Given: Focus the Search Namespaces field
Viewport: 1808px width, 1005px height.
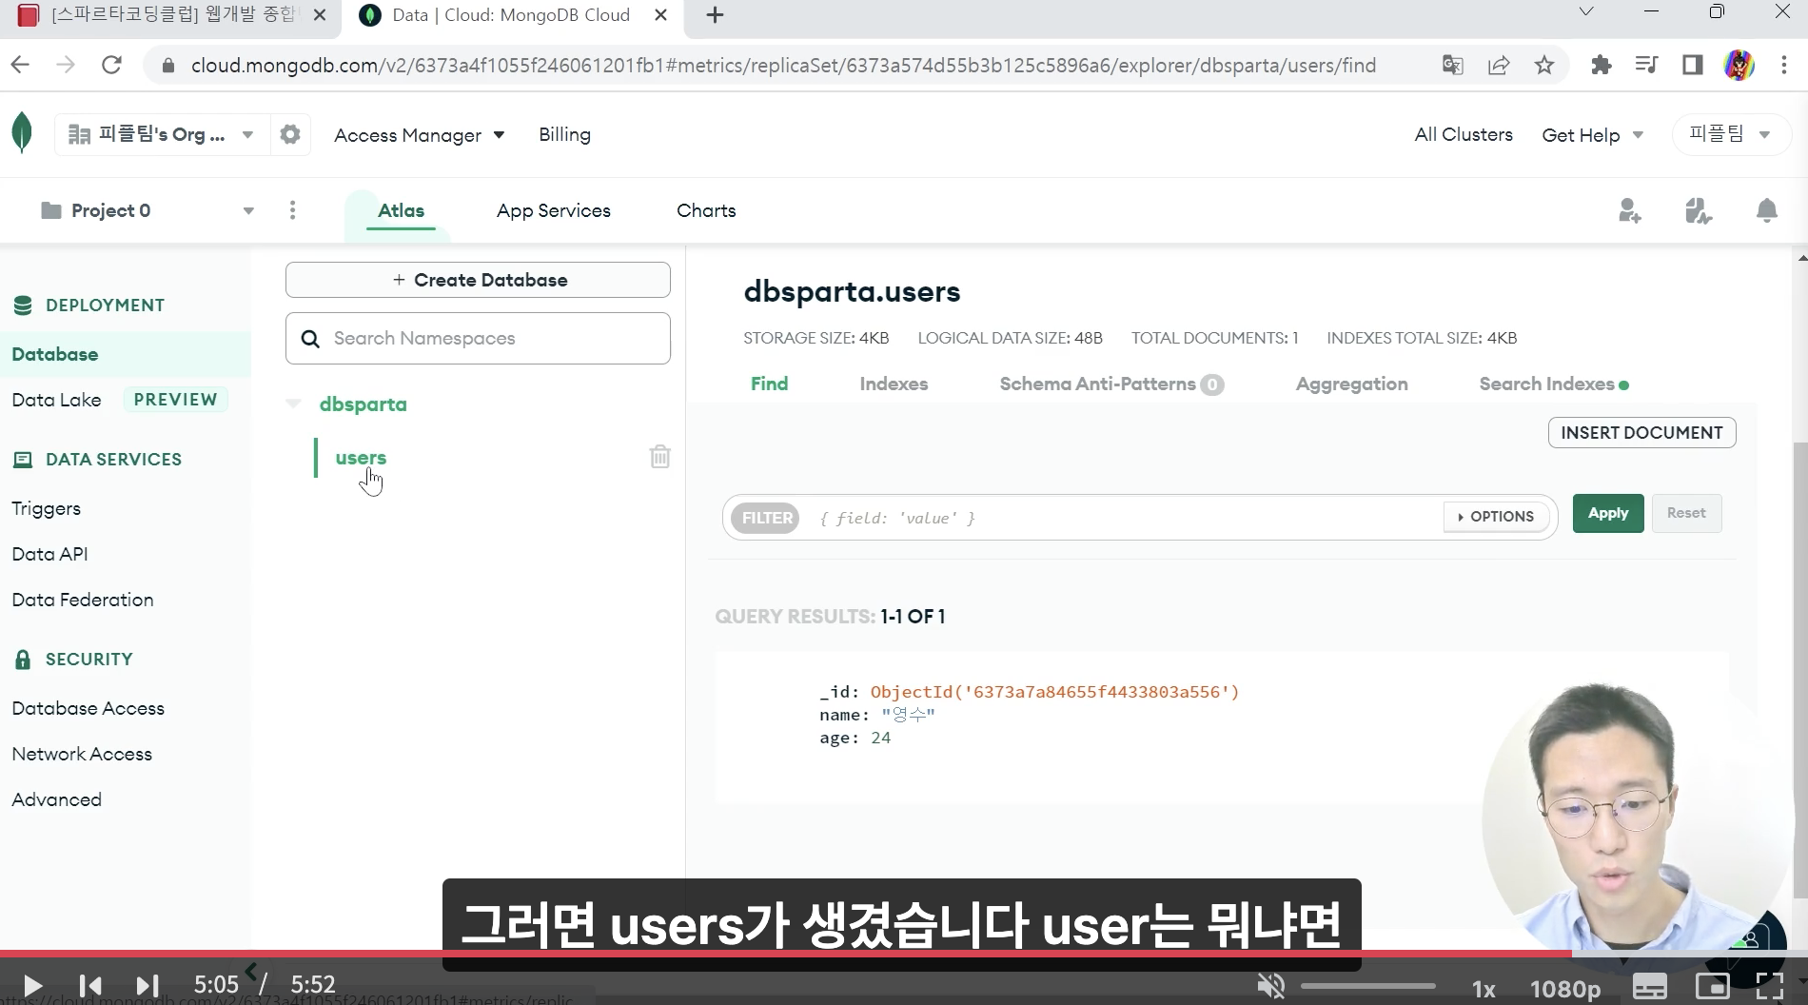Looking at the screenshot, I should (478, 339).
